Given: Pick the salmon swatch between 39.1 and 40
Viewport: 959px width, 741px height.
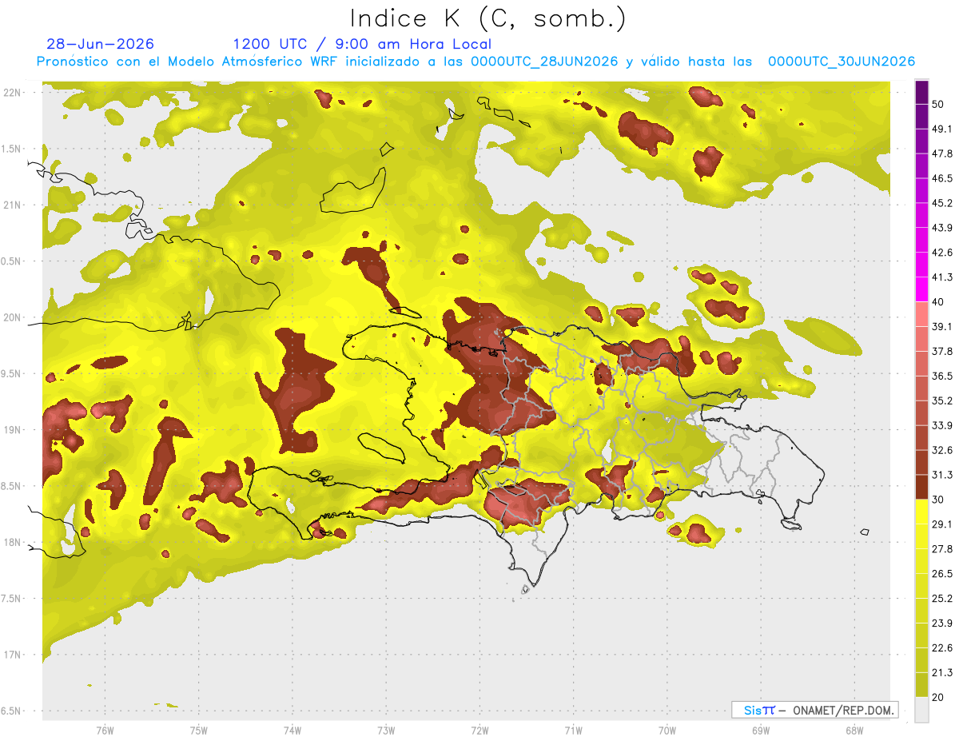Looking at the screenshot, I should [922, 314].
